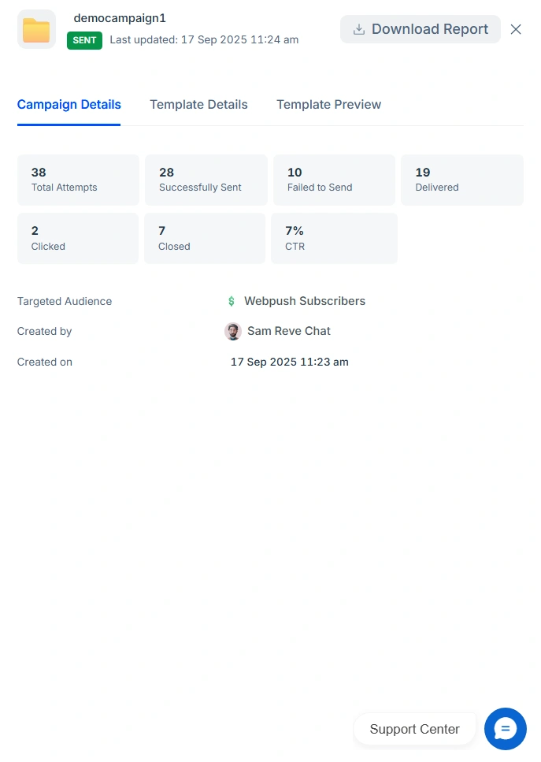The width and height of the screenshot is (541, 762).
Task: Click the yellow campaign folder icon
Action: (36, 30)
